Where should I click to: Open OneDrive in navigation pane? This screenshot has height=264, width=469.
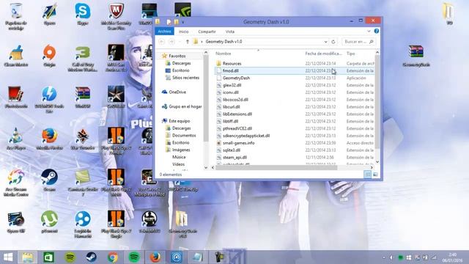point(177,92)
